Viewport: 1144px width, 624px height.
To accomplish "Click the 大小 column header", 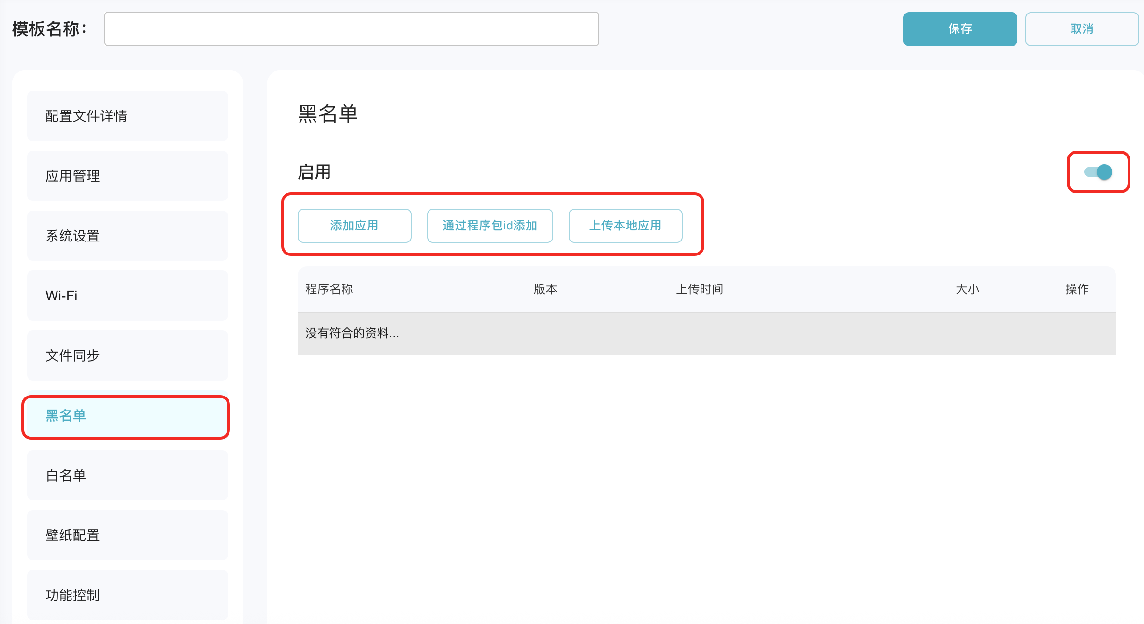I will point(967,289).
